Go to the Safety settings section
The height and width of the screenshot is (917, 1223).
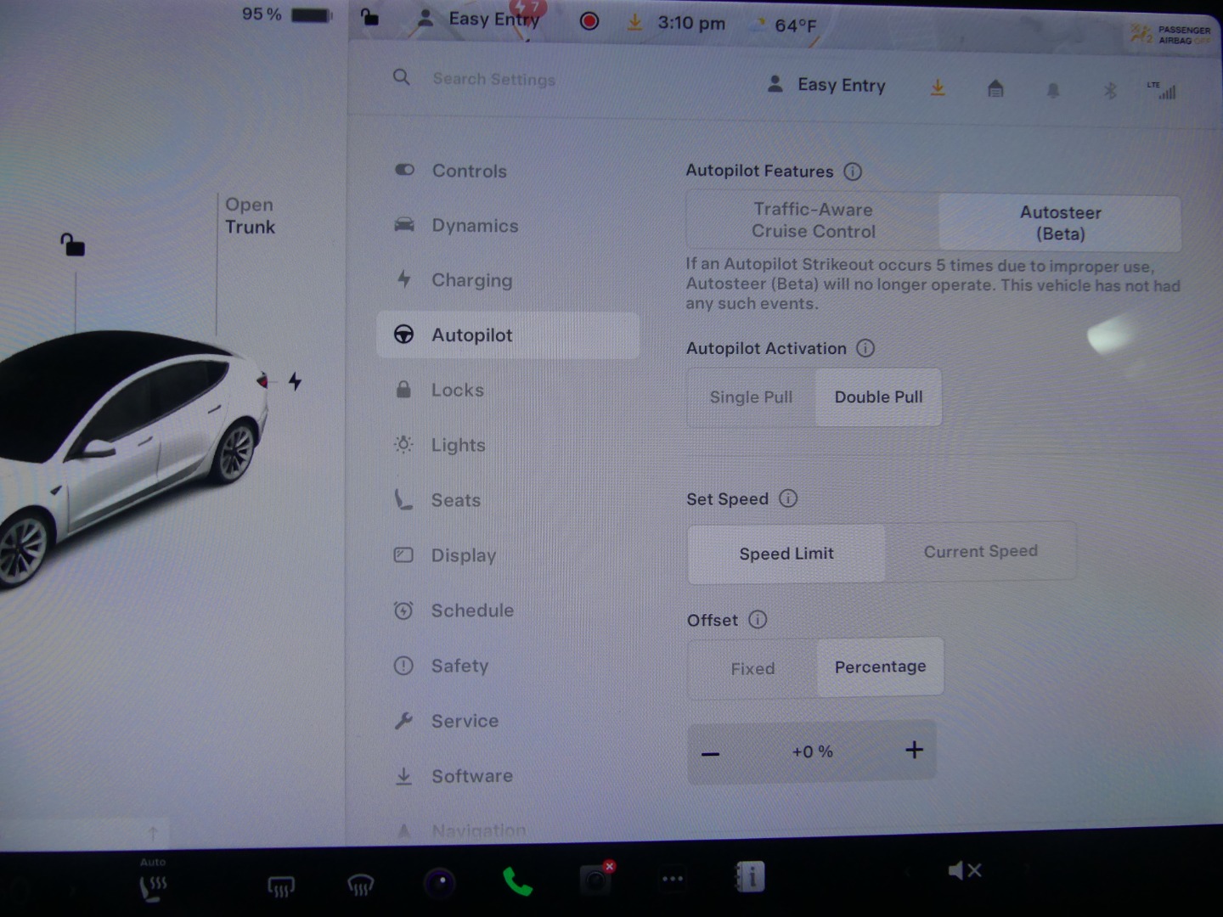click(x=459, y=666)
